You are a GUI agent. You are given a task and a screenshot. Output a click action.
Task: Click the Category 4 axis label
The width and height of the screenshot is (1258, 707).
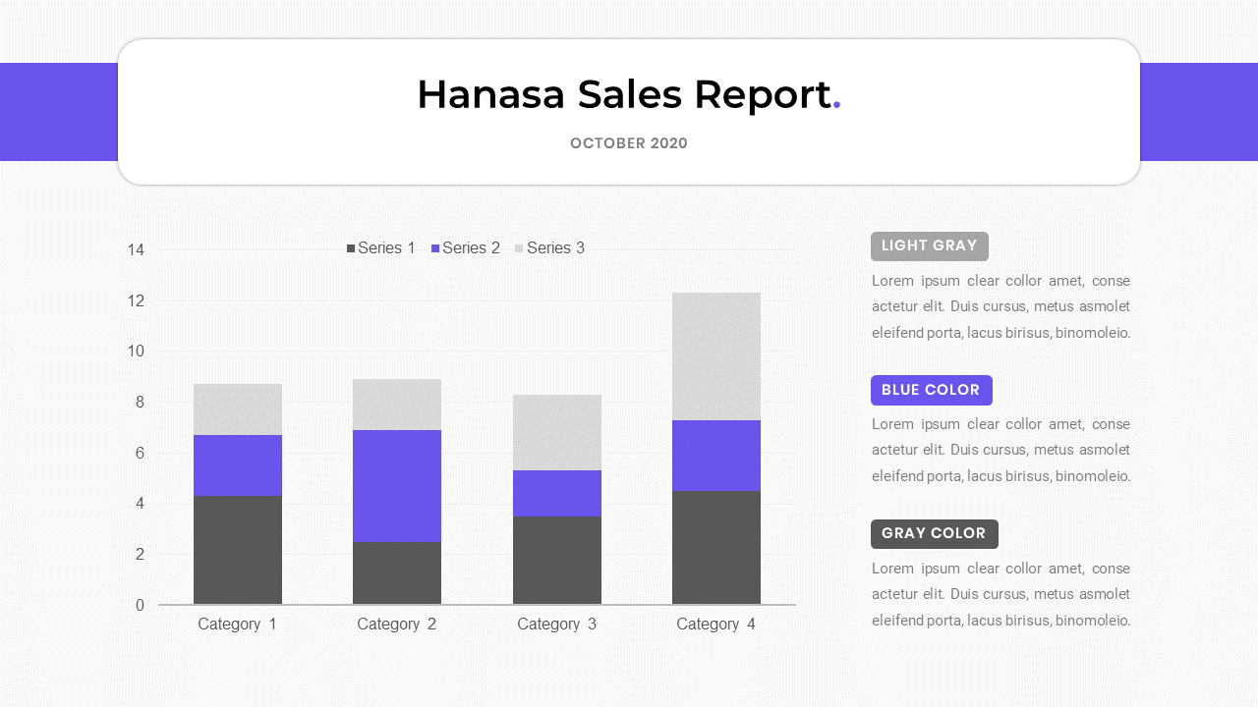tap(715, 624)
